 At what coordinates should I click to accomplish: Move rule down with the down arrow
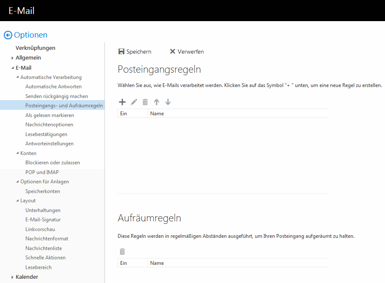pyautogui.click(x=168, y=102)
